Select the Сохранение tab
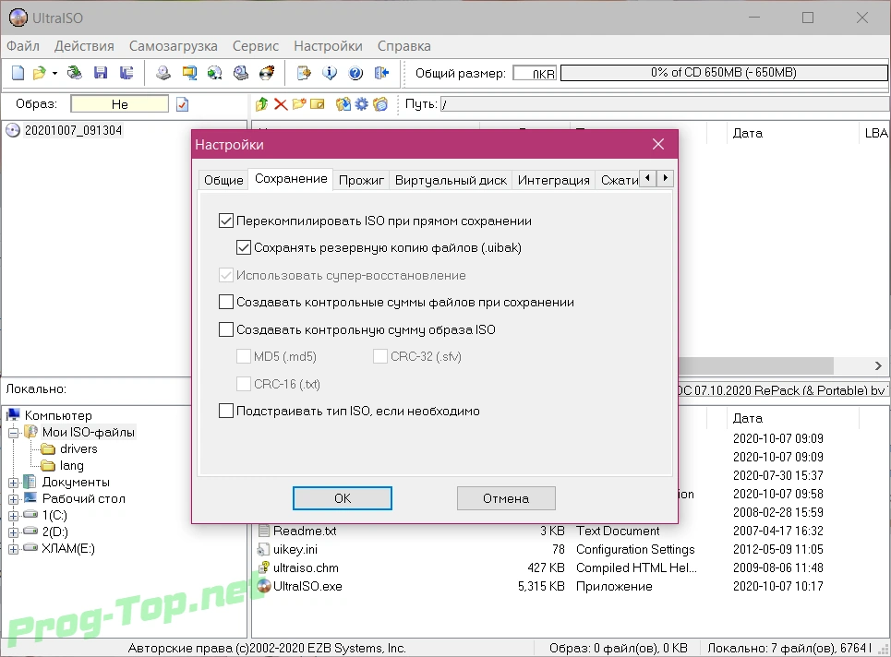891x657 pixels. click(291, 179)
